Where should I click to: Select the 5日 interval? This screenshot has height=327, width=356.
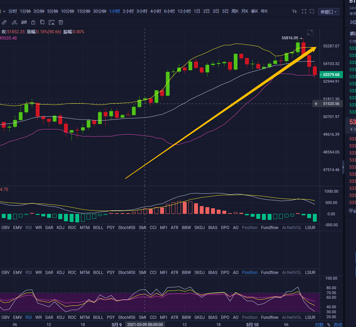(x=225, y=11)
